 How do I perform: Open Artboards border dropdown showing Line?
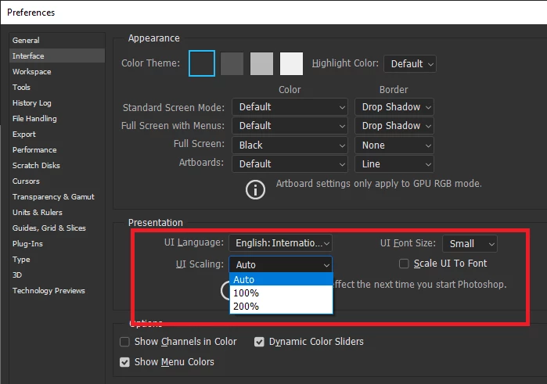[x=394, y=164]
